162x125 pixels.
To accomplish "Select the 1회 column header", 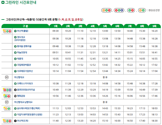I will tap(55, 26).
